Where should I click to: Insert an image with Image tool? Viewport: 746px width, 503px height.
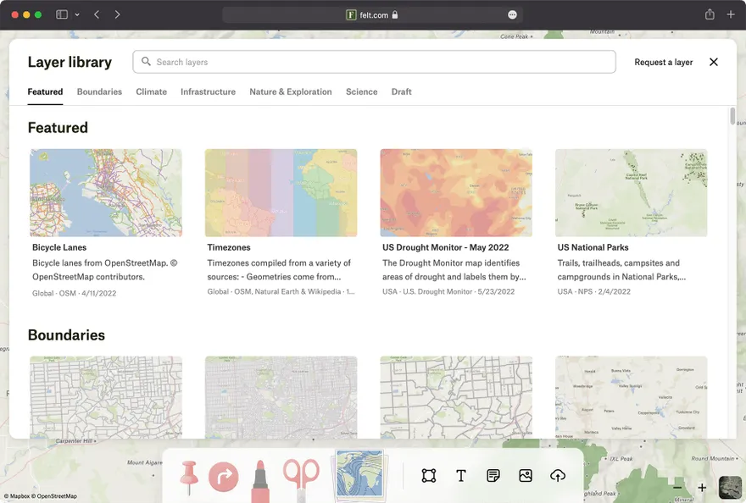[x=526, y=475]
